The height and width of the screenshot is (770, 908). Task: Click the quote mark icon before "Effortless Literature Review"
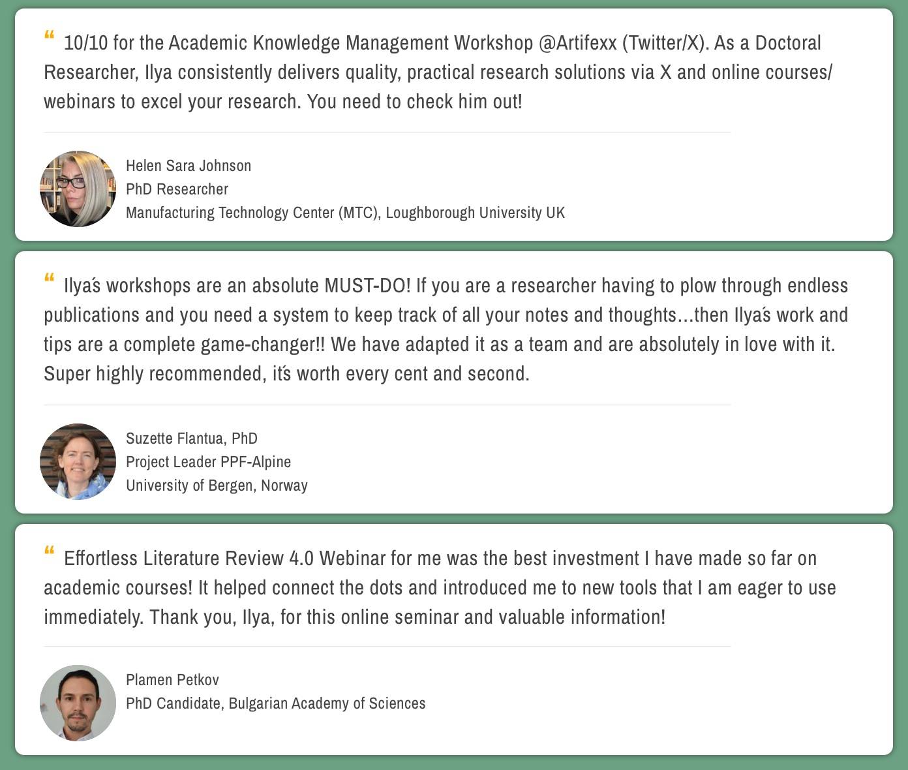(x=49, y=551)
